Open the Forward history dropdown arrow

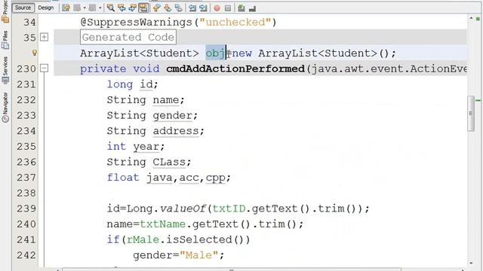click(100, 8)
